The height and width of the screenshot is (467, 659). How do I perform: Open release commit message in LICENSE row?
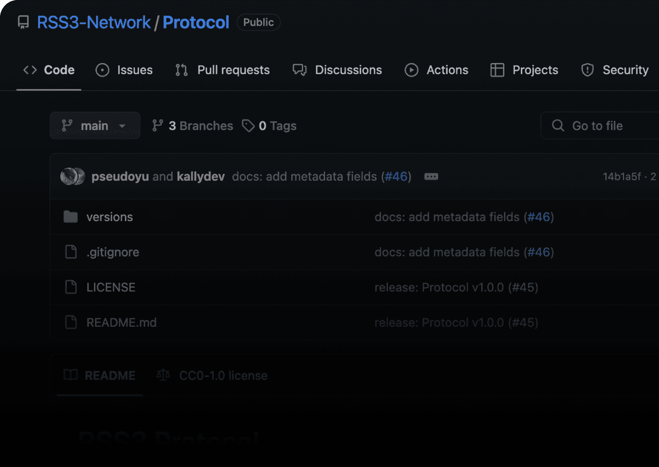[457, 287]
